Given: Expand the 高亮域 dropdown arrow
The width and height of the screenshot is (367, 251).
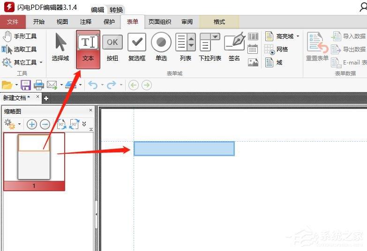Looking at the screenshot, I should click(298, 36).
